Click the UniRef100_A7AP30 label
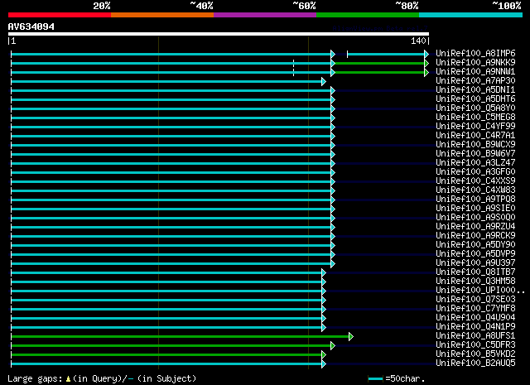Screen dimensions: 530x385 (x=475, y=81)
